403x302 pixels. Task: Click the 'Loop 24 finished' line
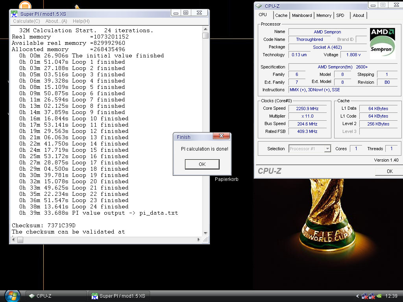[74, 207]
